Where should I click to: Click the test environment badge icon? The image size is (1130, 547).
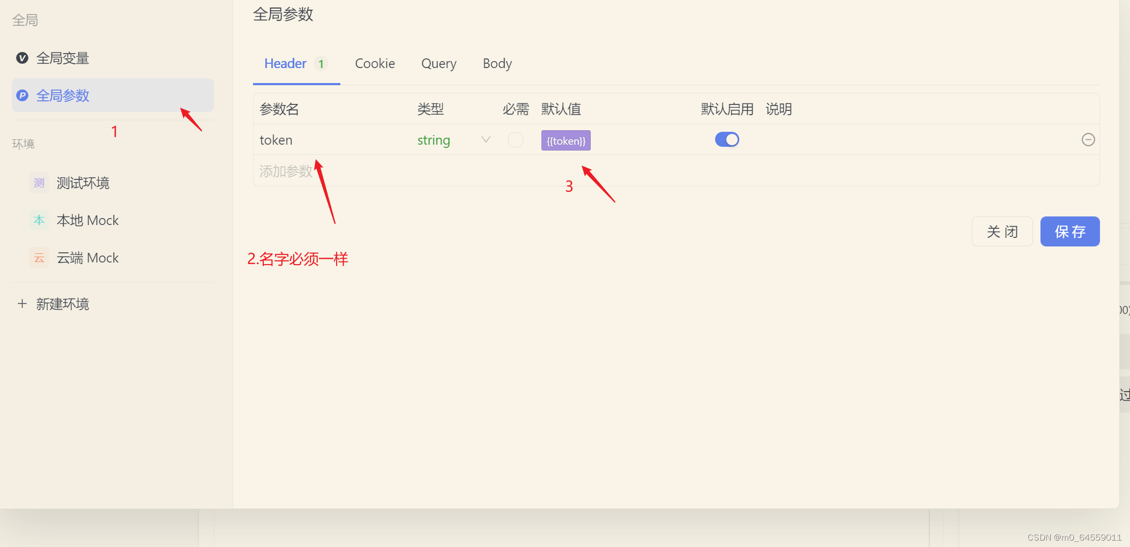click(x=39, y=183)
